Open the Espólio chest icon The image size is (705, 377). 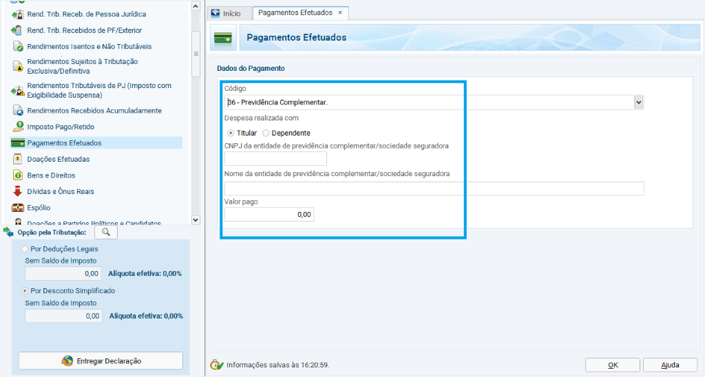click(x=17, y=208)
